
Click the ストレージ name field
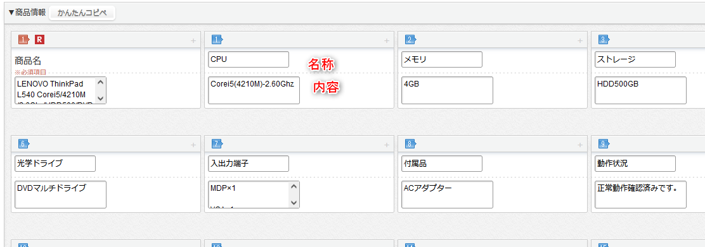coord(635,59)
